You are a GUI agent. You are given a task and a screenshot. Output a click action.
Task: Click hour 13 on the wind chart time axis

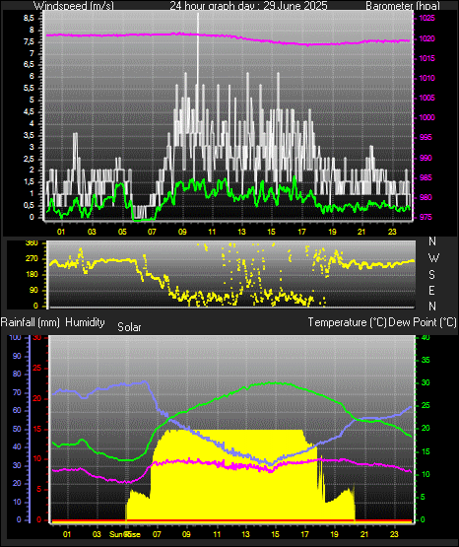click(241, 232)
